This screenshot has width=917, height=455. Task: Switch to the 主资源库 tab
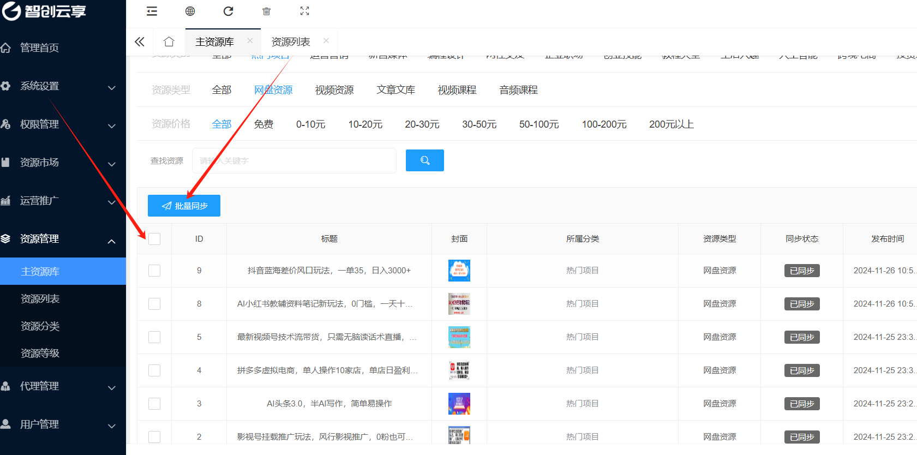point(215,42)
